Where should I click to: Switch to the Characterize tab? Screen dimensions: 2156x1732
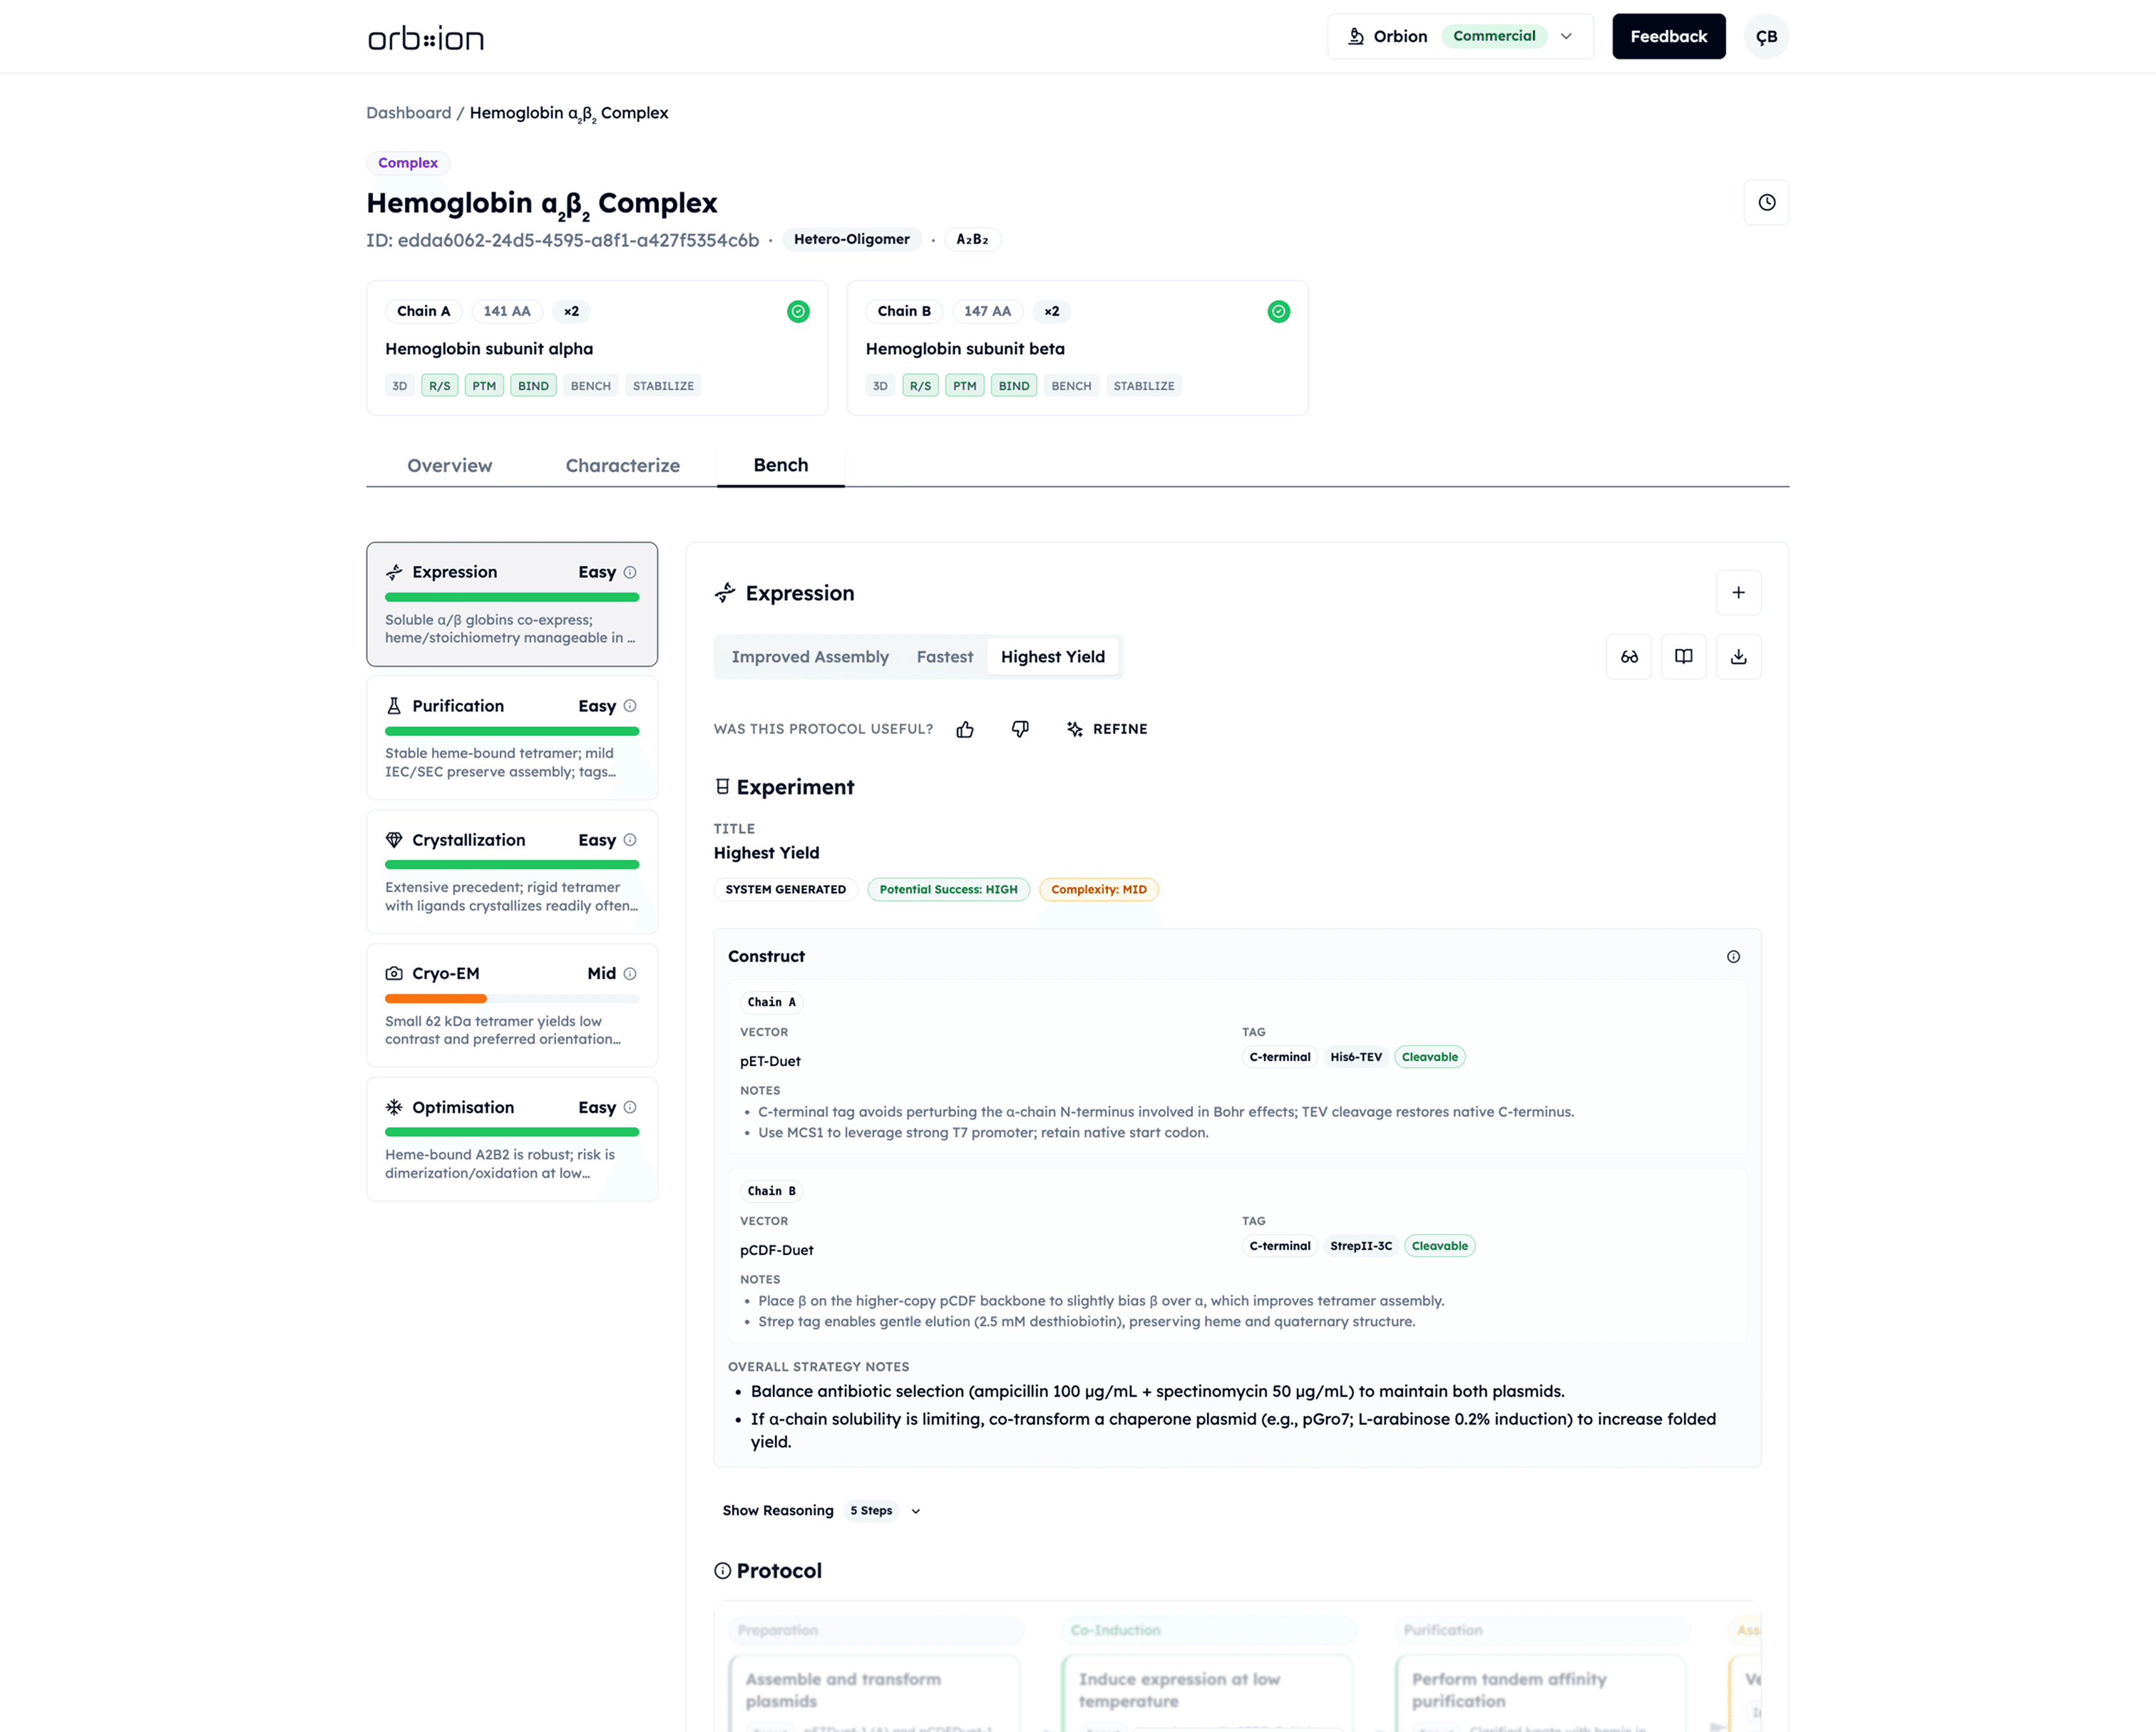[622, 466]
